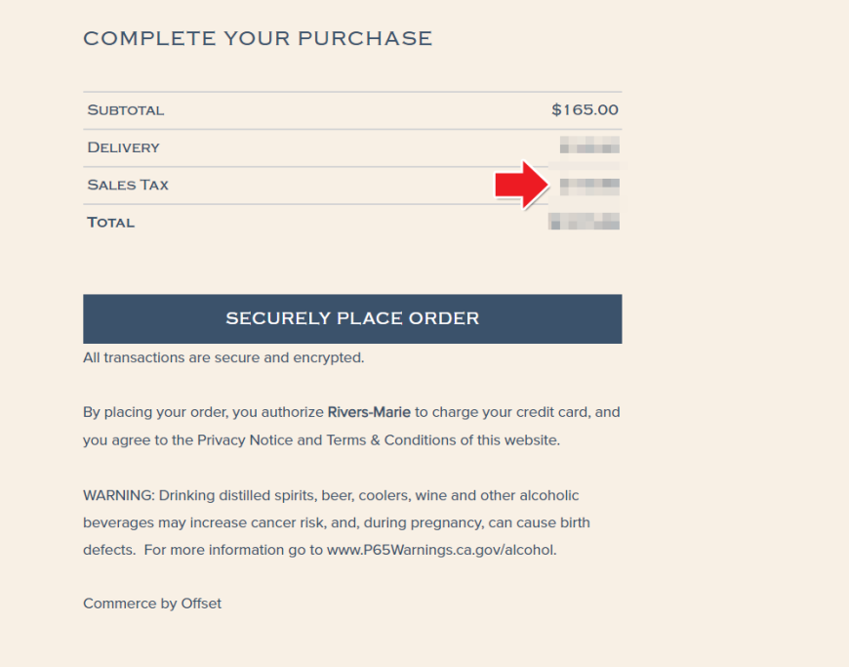Screen dimensions: 849x667
Task: Click the 'All transactions are secure' note
Action: click(x=223, y=357)
